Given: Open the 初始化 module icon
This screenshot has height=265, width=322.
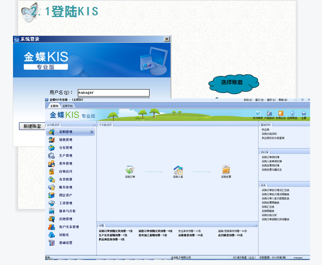Looking at the screenshot, I should tap(51, 235).
